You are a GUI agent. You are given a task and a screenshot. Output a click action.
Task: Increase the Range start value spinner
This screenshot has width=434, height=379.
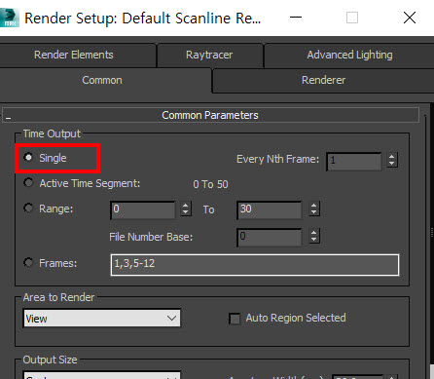click(185, 206)
